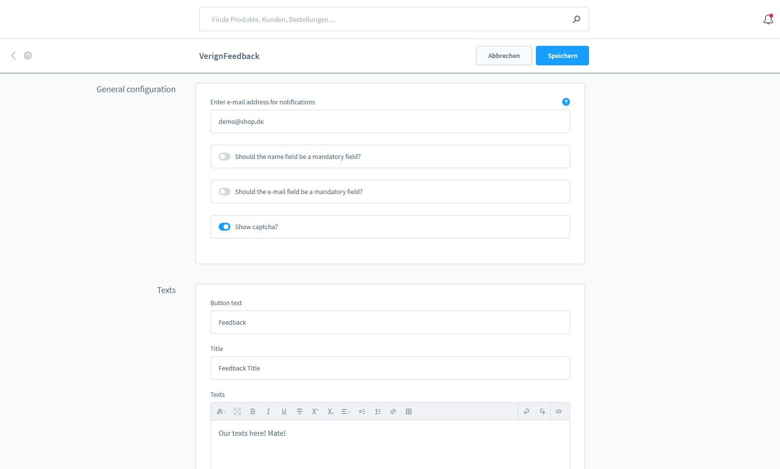This screenshot has height=469, width=780.
Task: Apply strikethrough in Texts editor
Action: (x=300, y=411)
